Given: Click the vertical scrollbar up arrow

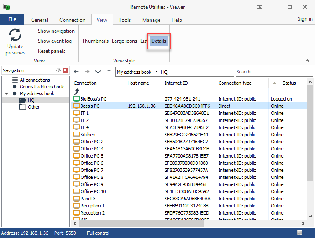Looking at the screenshot, I should pyautogui.click(x=310, y=82).
